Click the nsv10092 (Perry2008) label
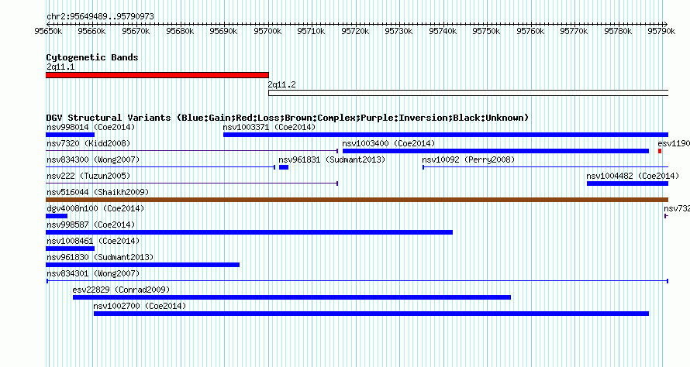 [x=468, y=159]
